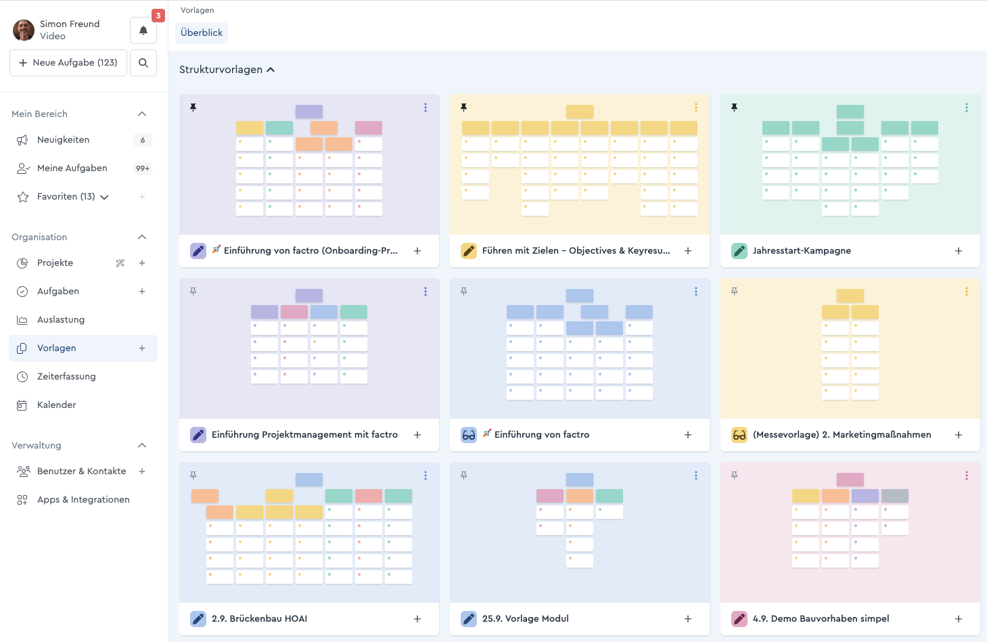The width and height of the screenshot is (987, 642).
Task: Pin the blue Einführung von factro template
Action: coord(464,292)
